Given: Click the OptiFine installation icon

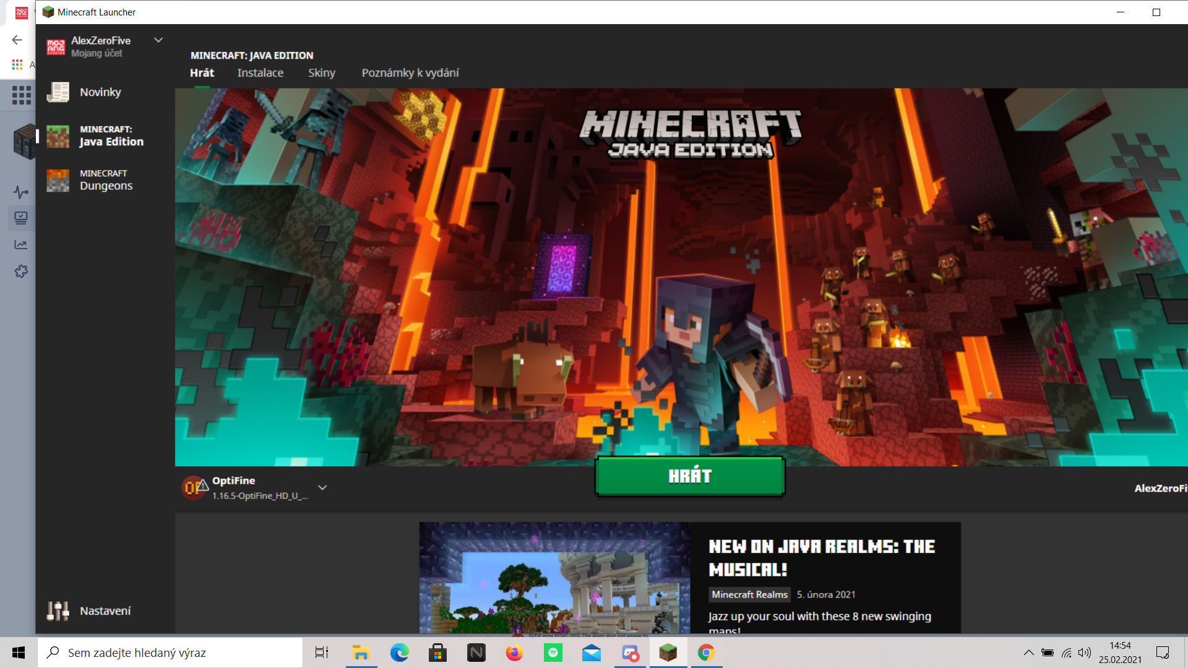Looking at the screenshot, I should (194, 488).
